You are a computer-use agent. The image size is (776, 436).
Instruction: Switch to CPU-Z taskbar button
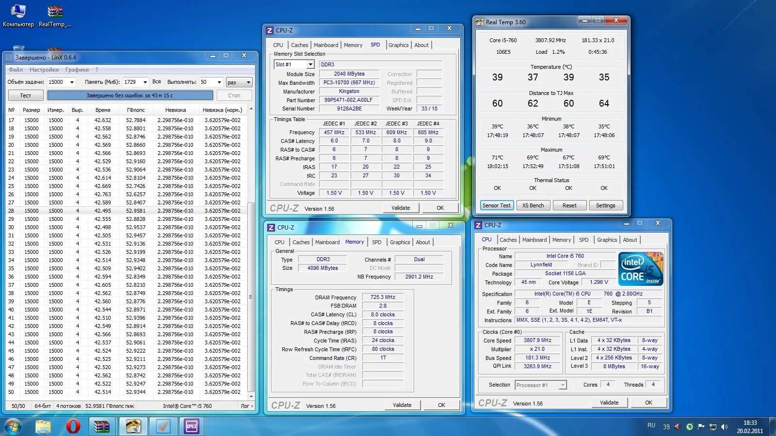coord(192,426)
